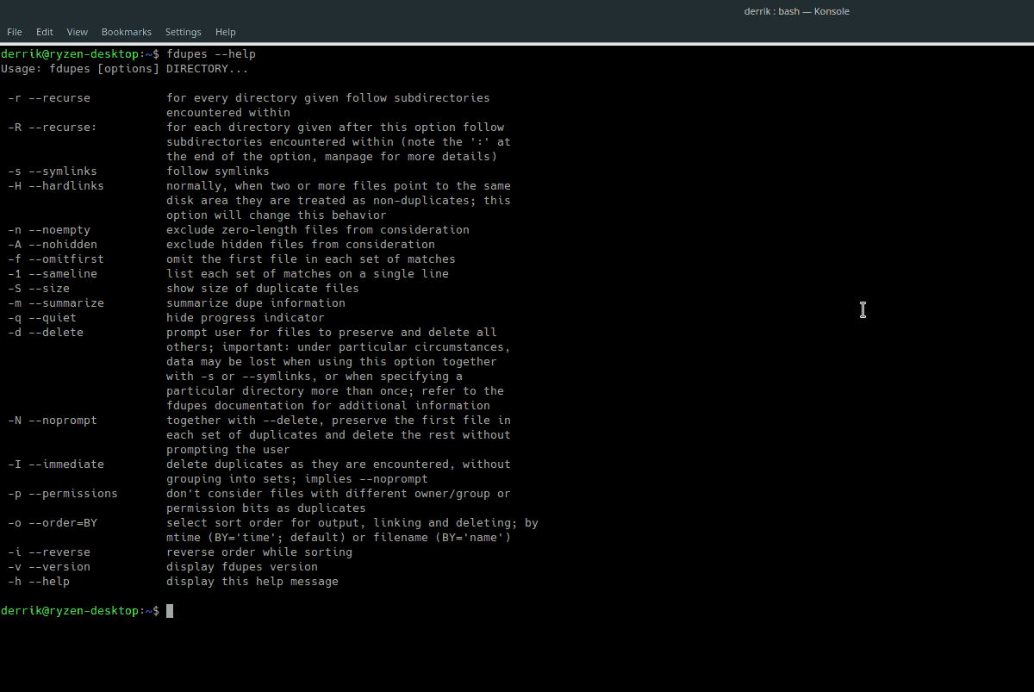Click the '-r --recurse' option text
Image resolution: width=1034 pixels, height=692 pixels.
49,98
